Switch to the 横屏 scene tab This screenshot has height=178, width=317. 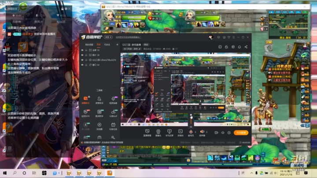tap(99, 44)
